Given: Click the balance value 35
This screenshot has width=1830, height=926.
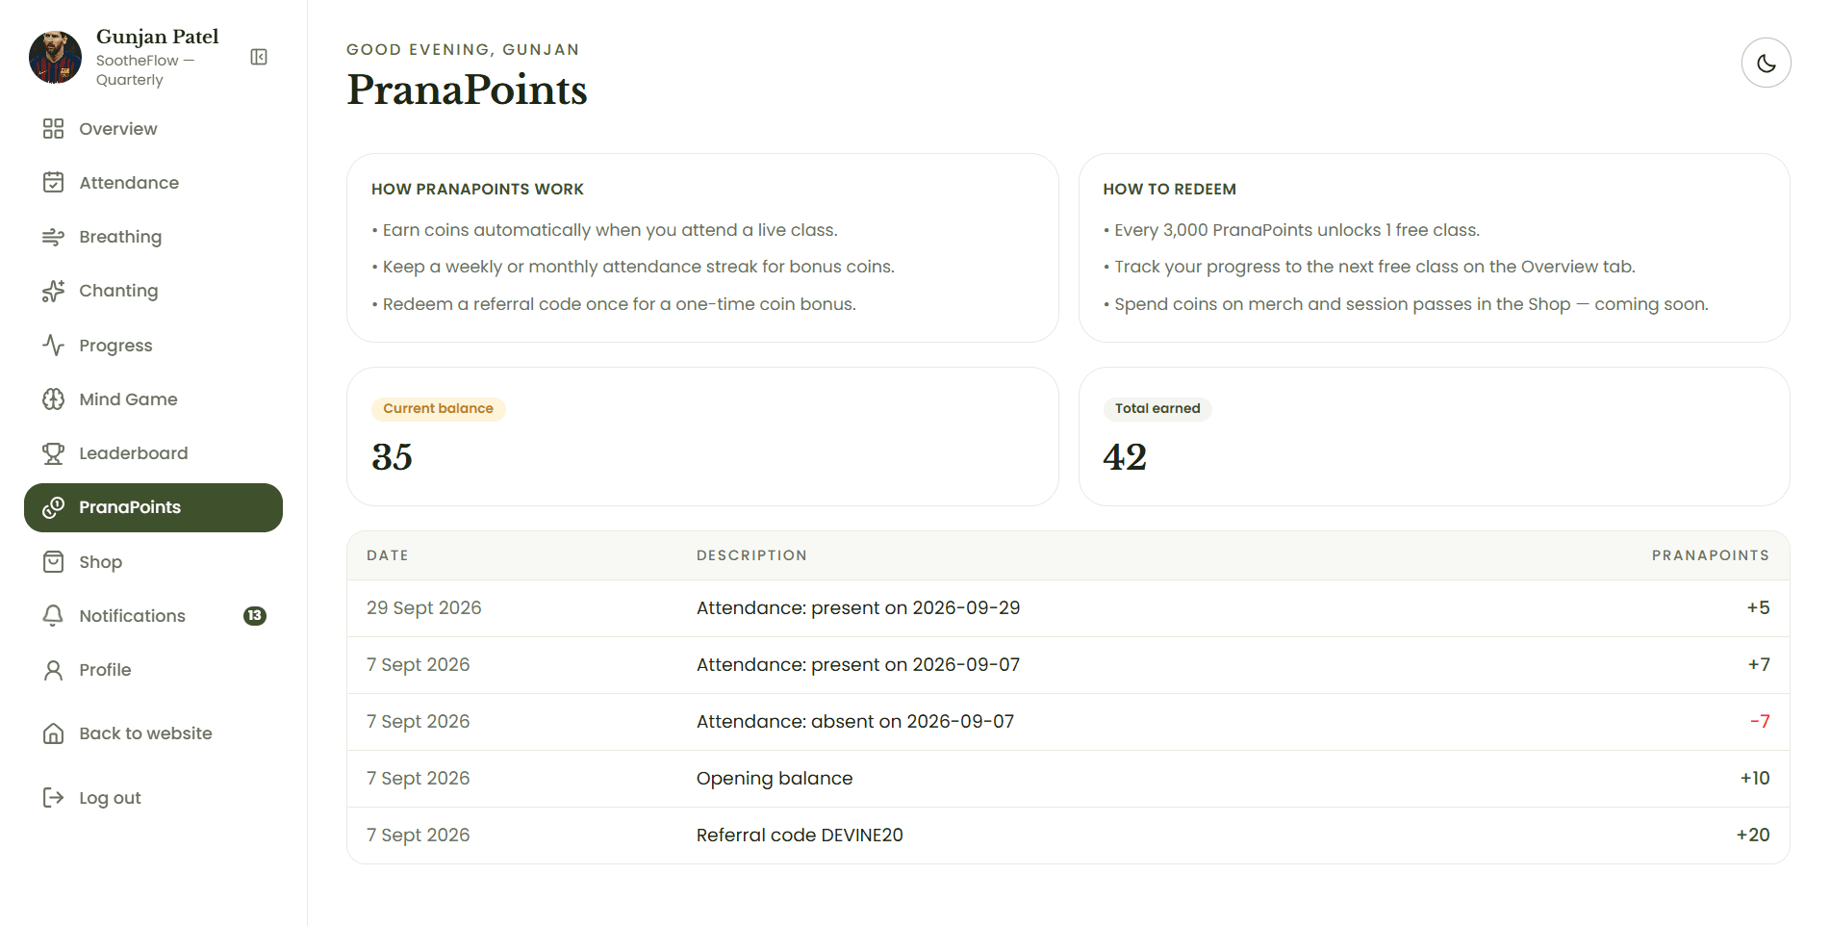Looking at the screenshot, I should click(x=392, y=457).
